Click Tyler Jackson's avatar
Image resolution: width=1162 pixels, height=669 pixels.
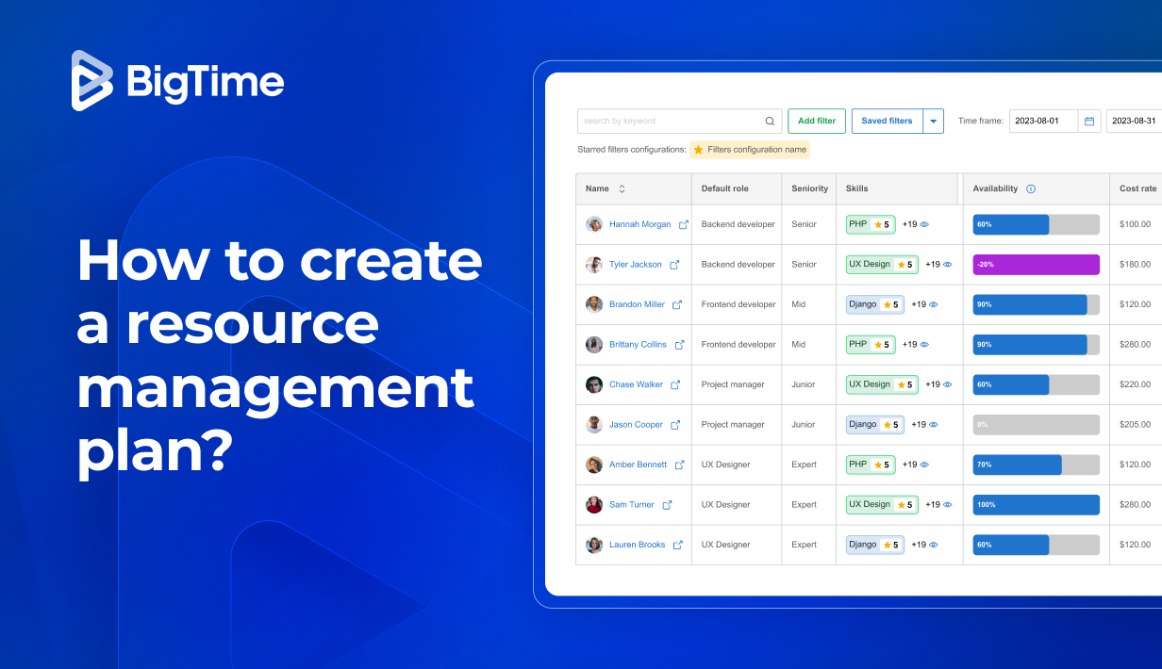594,265
